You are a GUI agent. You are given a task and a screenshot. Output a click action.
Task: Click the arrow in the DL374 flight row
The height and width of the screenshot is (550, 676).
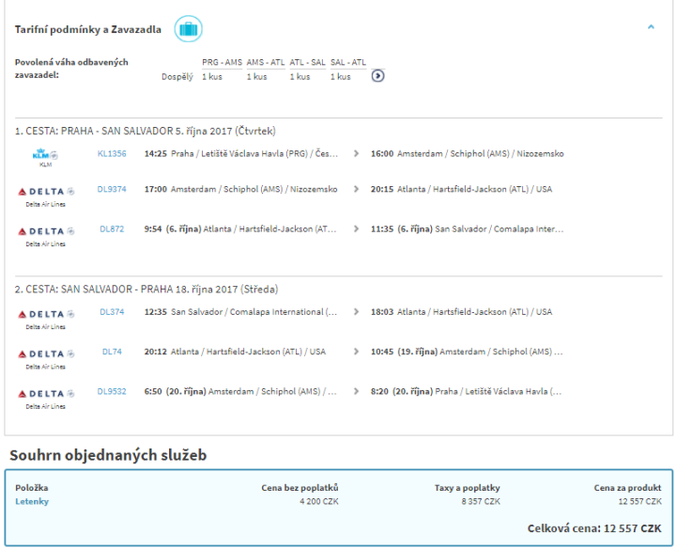(x=356, y=312)
